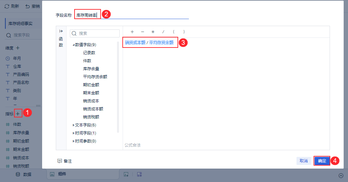The image size is (348, 182).
Task: Expand the 时间参数(0) tree group
Action: (74, 141)
